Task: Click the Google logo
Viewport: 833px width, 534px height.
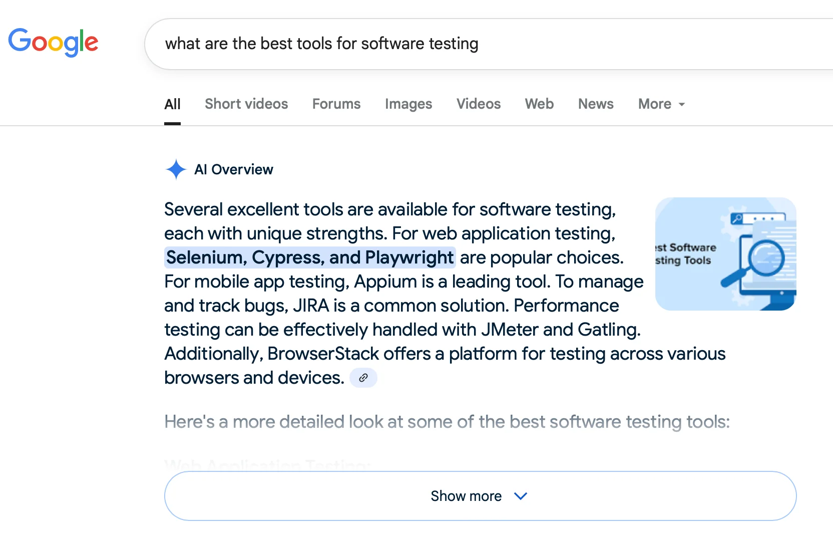Action: 53,42
